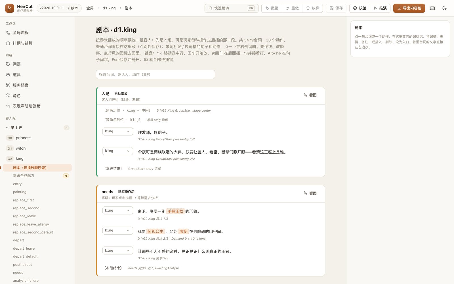Open 服务档案 in sidebar
The height and width of the screenshot is (284, 454).
37,85
